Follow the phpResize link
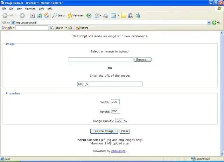224x162 pixels. point(118,151)
